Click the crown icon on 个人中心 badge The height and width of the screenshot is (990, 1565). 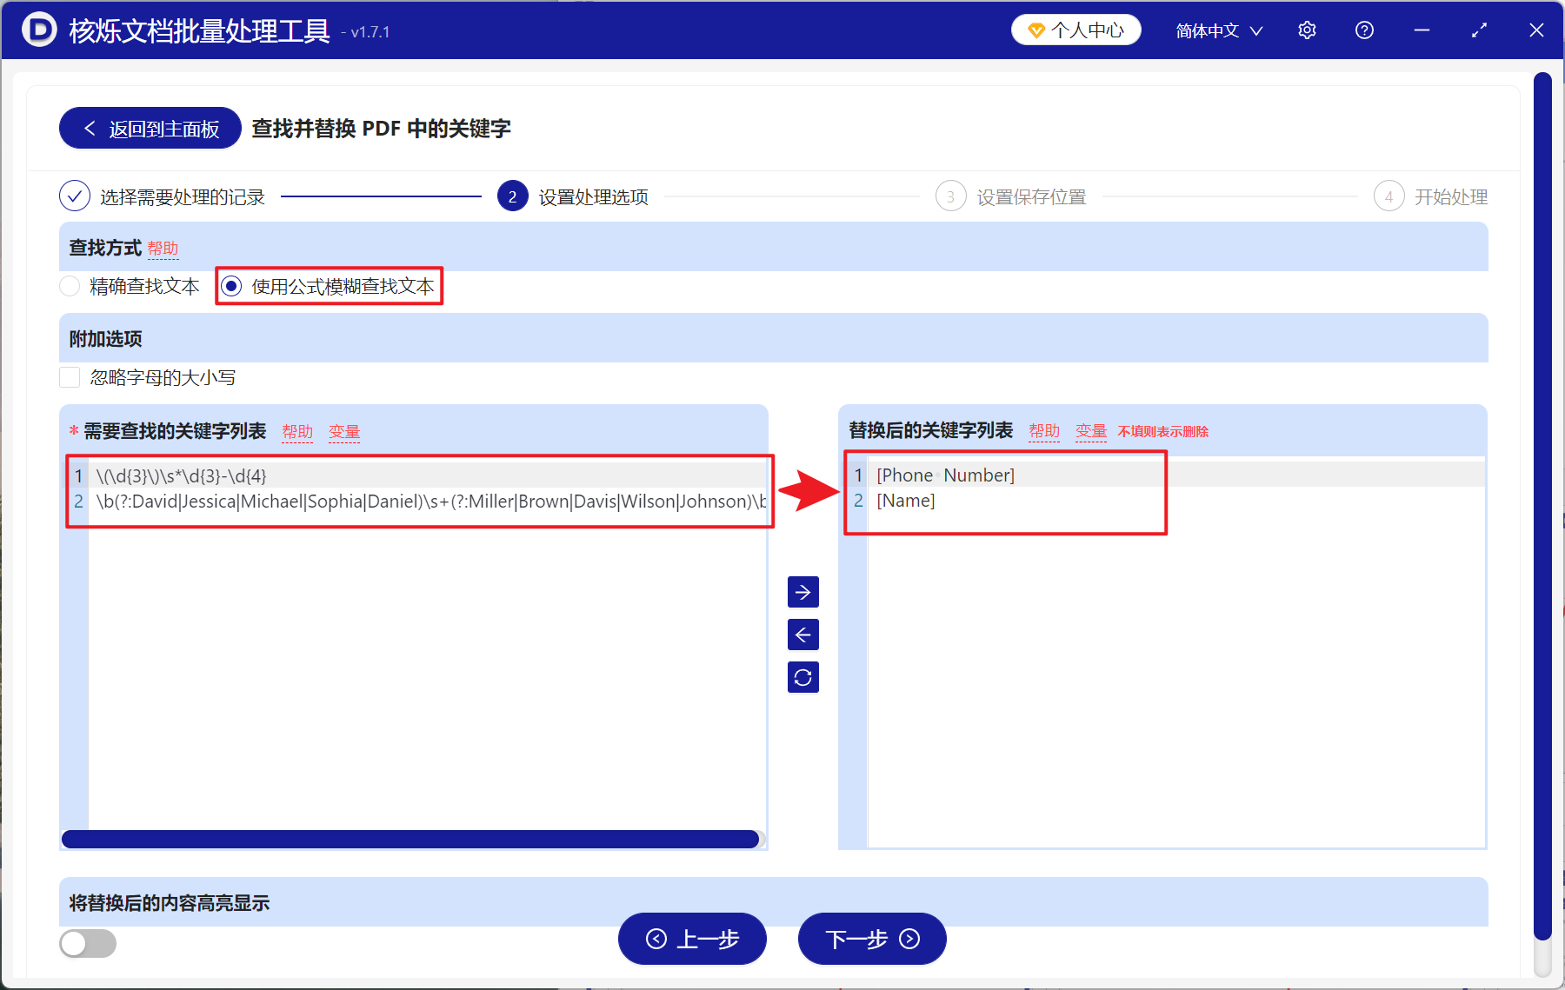(x=1035, y=29)
